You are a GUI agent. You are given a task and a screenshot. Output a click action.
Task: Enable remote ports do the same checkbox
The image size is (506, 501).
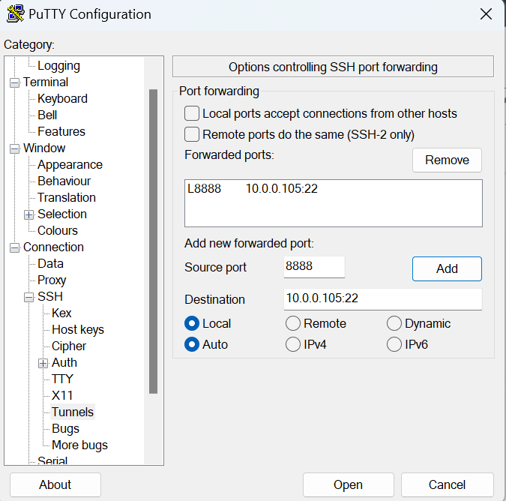[192, 134]
